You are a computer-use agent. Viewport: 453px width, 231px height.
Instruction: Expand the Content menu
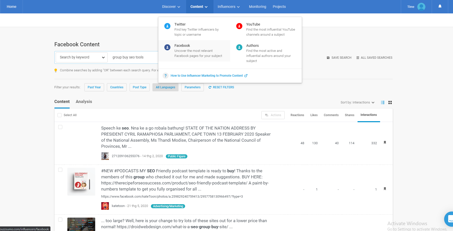[x=199, y=7]
